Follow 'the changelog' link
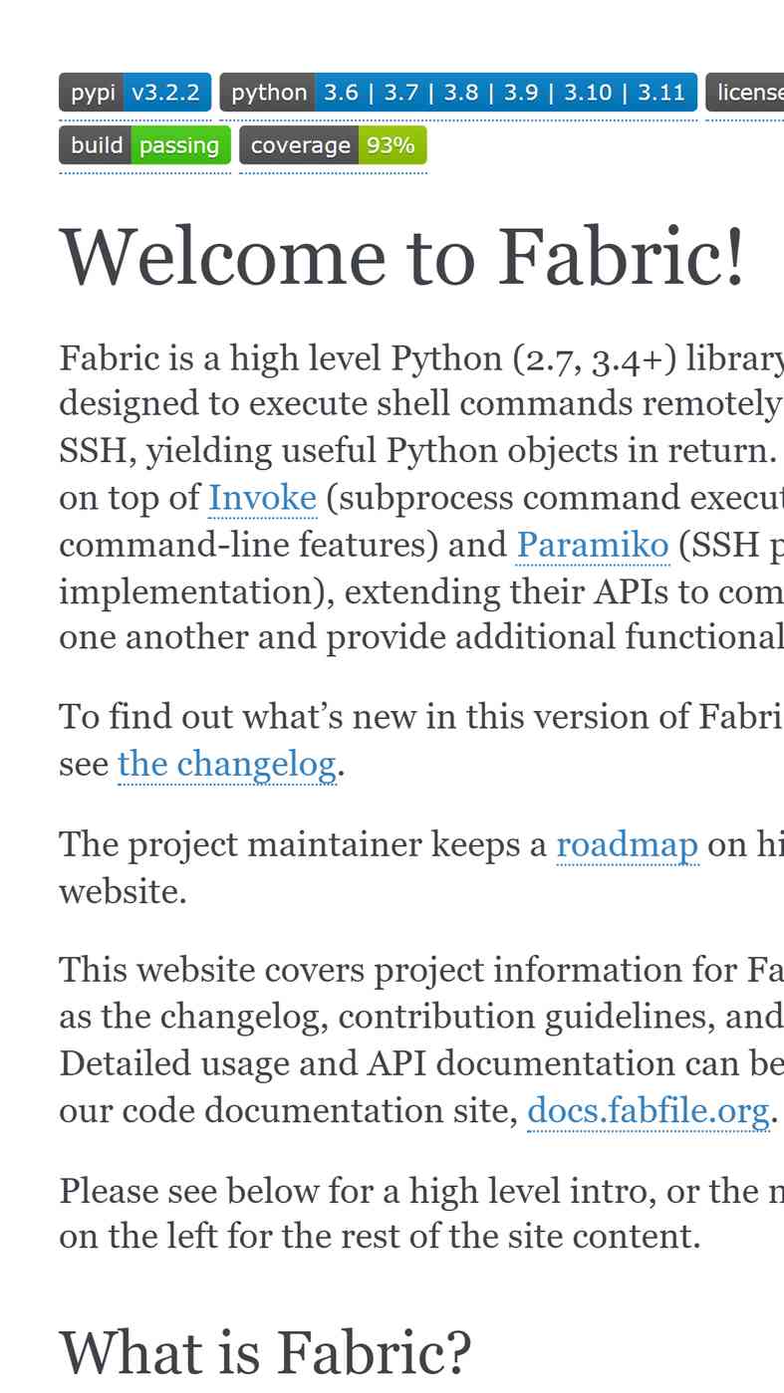 point(227,764)
